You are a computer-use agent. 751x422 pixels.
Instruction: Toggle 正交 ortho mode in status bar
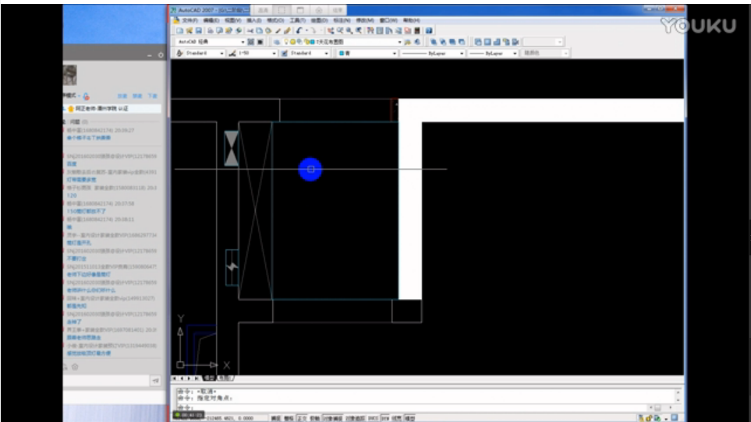(x=302, y=418)
